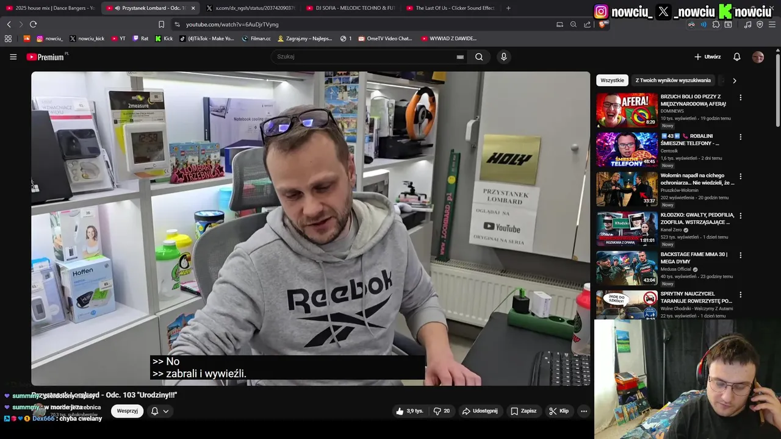Activate voice search microphone

point(503,57)
